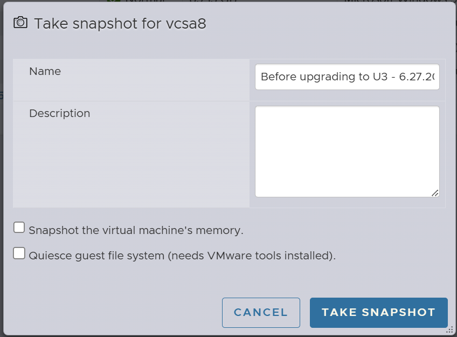Screen dimensions: 457x337
Task: Enable snapshot of virtual machine's memory checkbox
Action: click(x=19, y=228)
